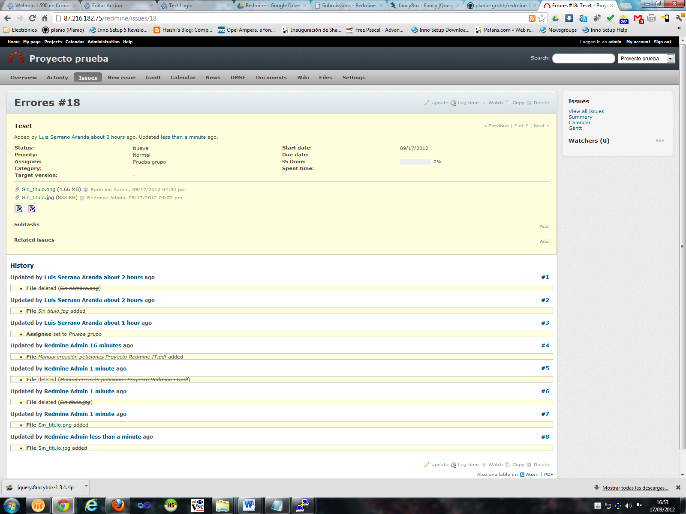The image size is (686, 514).
Task: Click the % Done progress bar
Action: pos(415,162)
